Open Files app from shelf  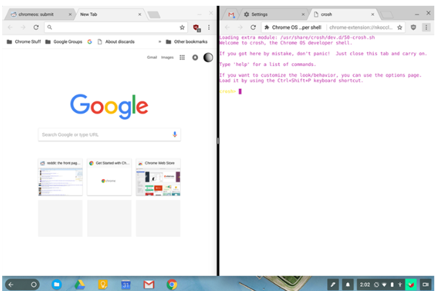57,285
